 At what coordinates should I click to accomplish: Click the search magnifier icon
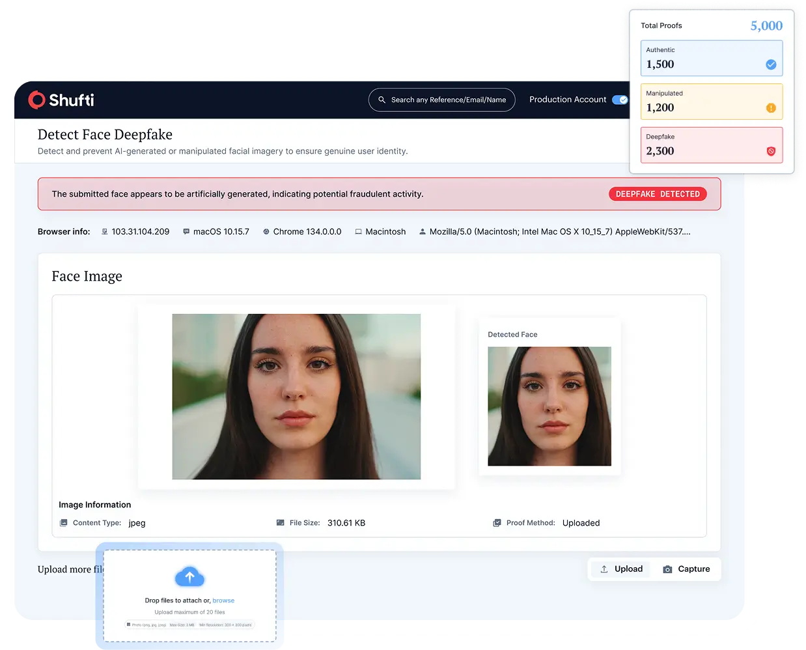click(x=382, y=100)
